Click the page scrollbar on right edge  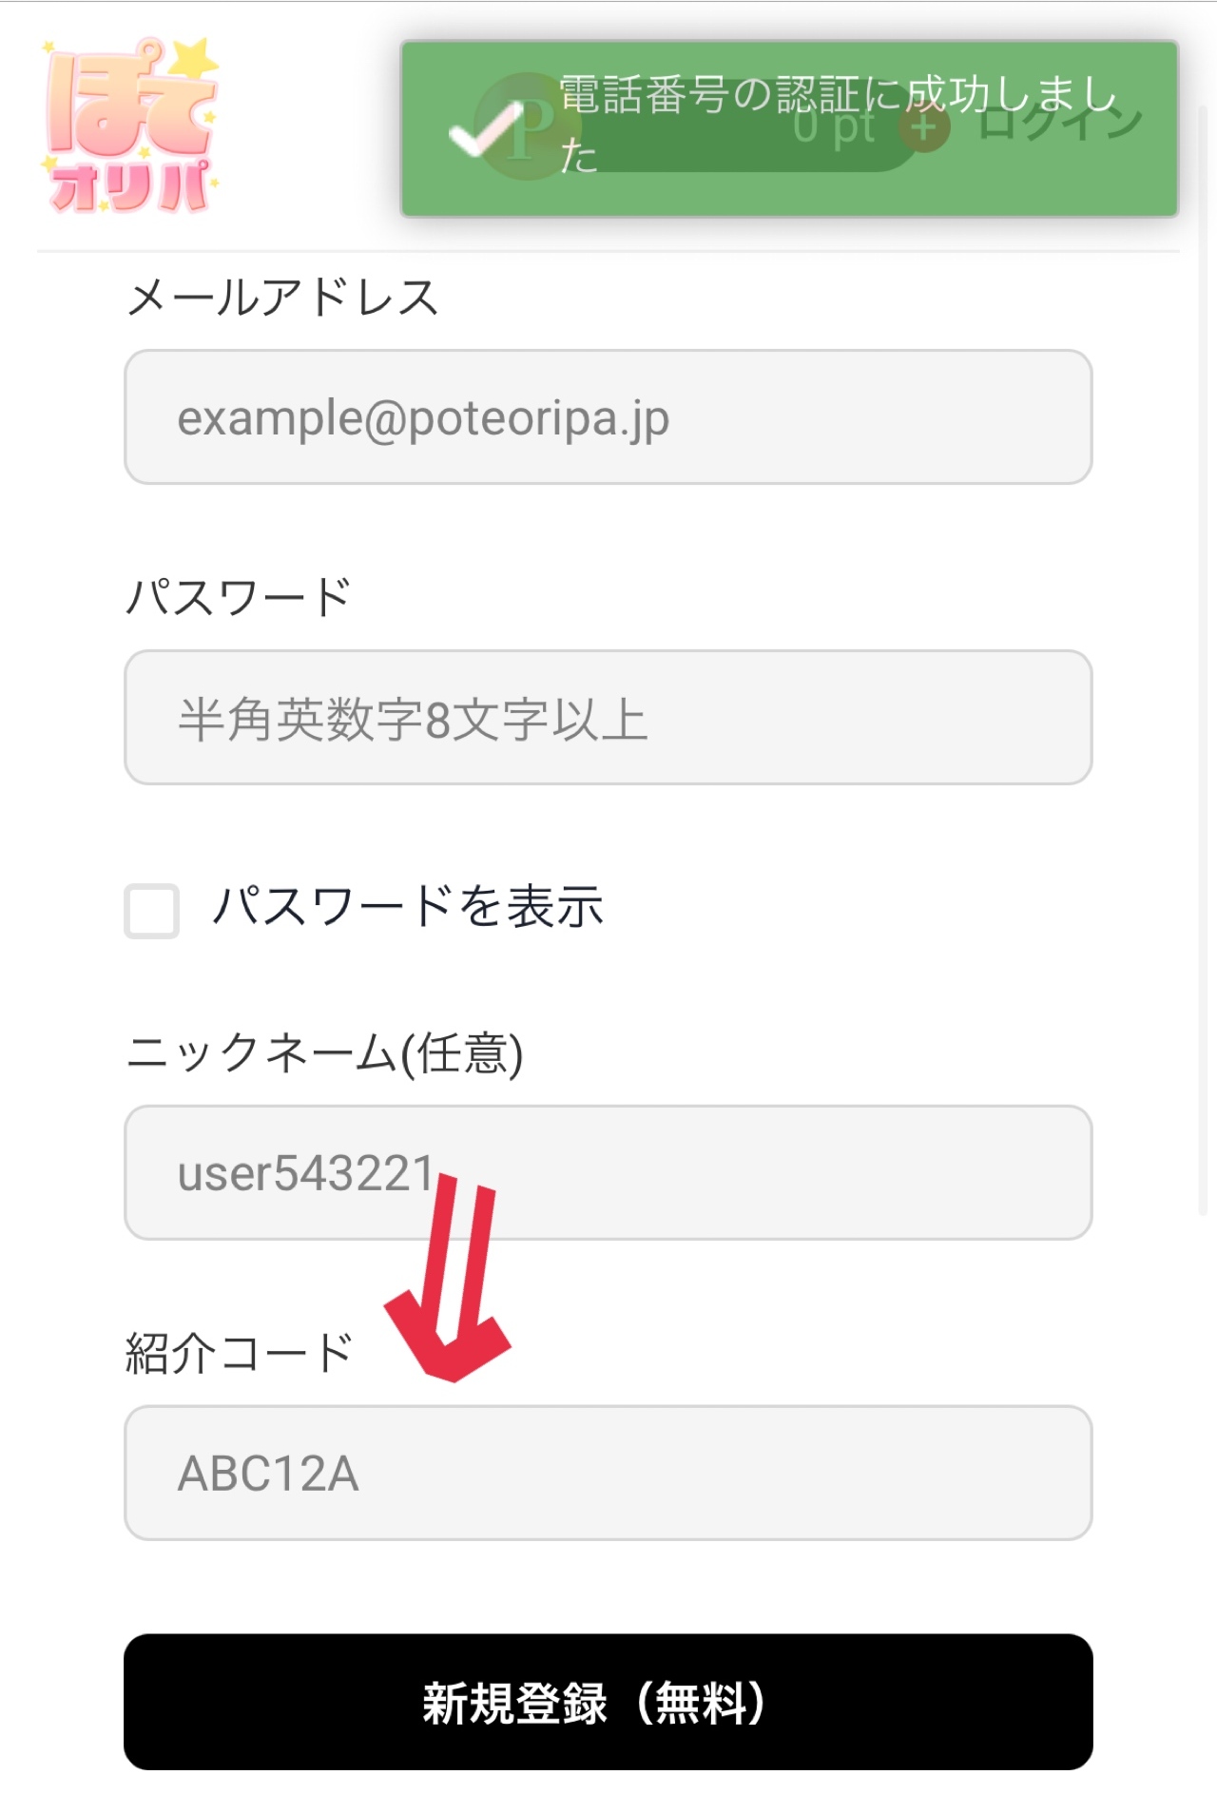1204,666
